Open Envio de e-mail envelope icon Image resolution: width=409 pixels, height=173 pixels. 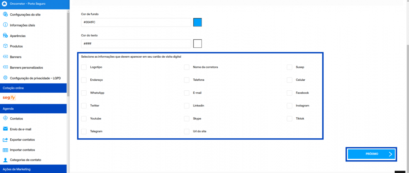tap(5, 129)
